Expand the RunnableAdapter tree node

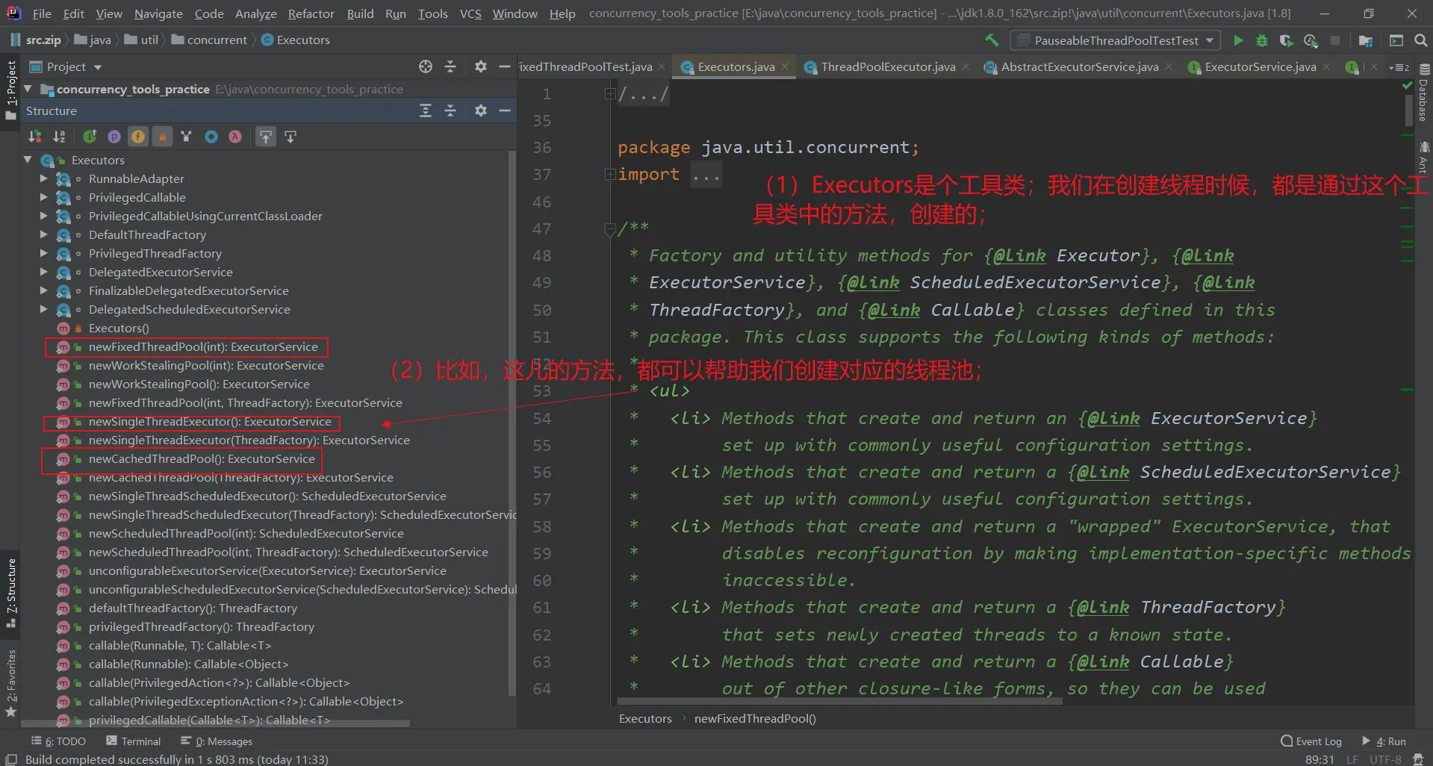(x=43, y=178)
